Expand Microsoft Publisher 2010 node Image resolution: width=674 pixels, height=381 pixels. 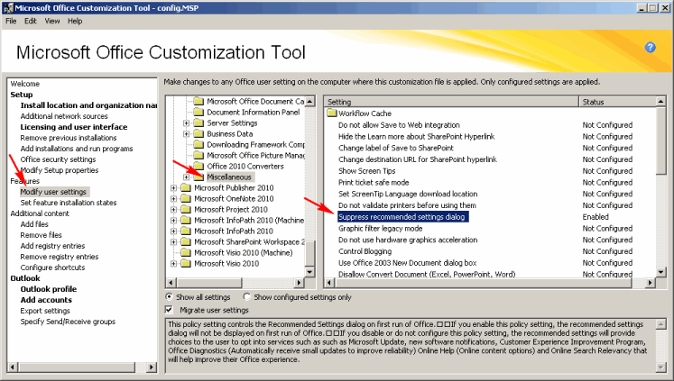tap(173, 188)
